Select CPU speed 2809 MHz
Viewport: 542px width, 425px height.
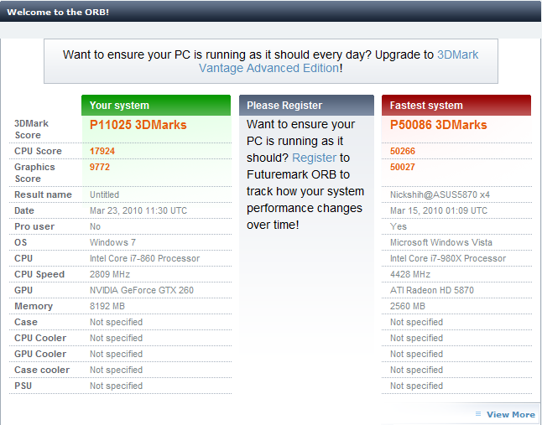(x=110, y=274)
